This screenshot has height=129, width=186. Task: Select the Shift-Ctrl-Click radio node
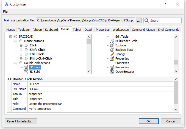(26, 58)
